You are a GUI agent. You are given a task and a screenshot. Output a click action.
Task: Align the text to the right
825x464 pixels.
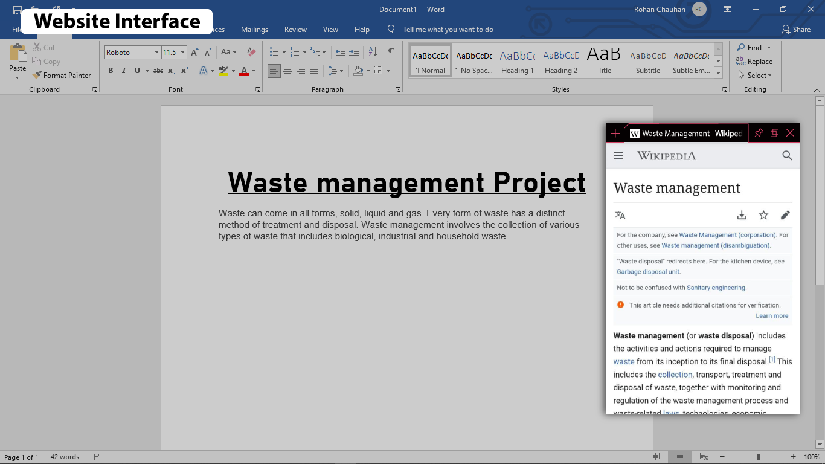[x=301, y=71]
